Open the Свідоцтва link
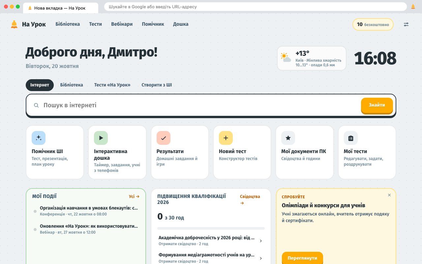The height and width of the screenshot is (264, 422). [x=250, y=200]
